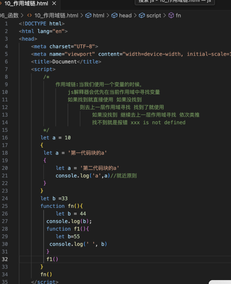231x284 pixels.
Task: Click purple opening brace on line 19
Action: 45,160
